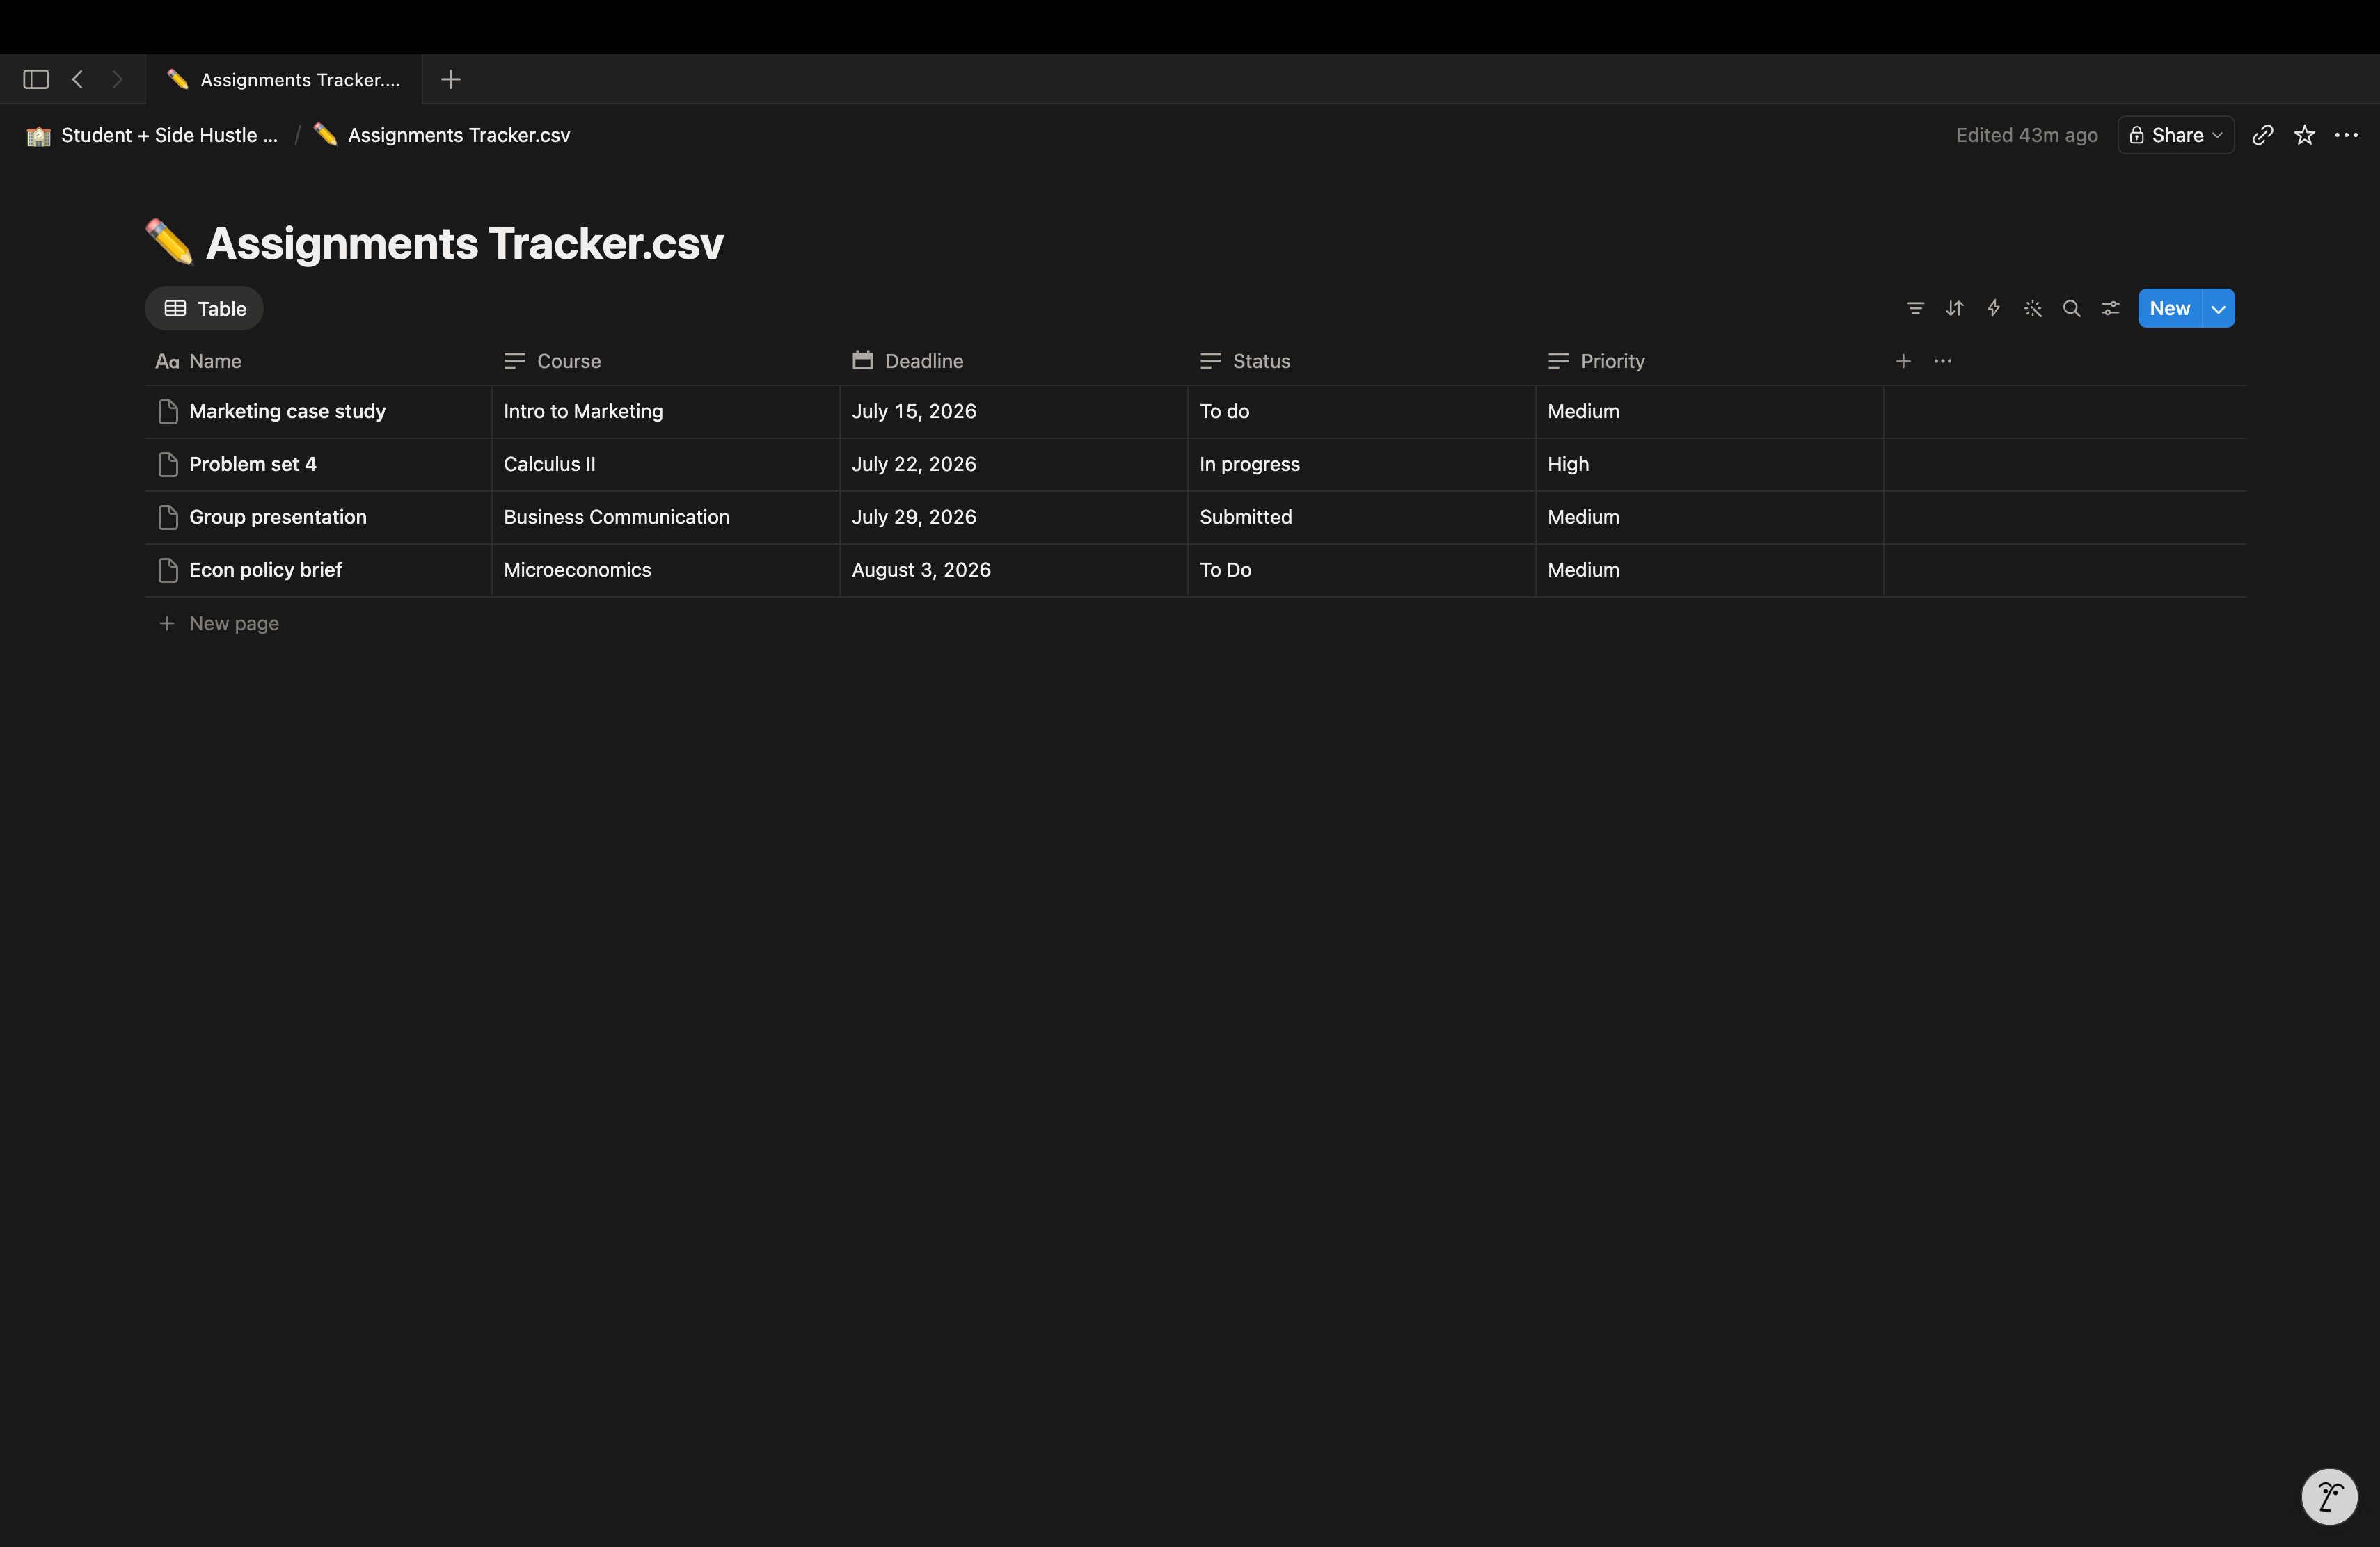Open property options (three dots) in the table header
The image size is (2380, 1547).
(x=1942, y=361)
